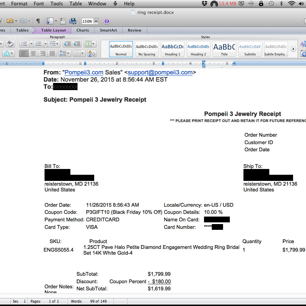Click the Decrease Indent icon
The width and height of the screenshot is (306, 306).
[x=67, y=44]
